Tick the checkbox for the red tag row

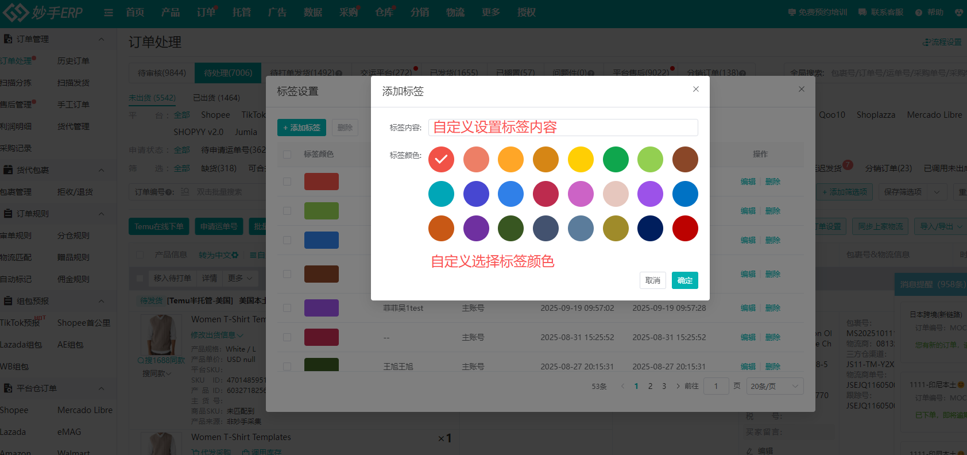287,182
